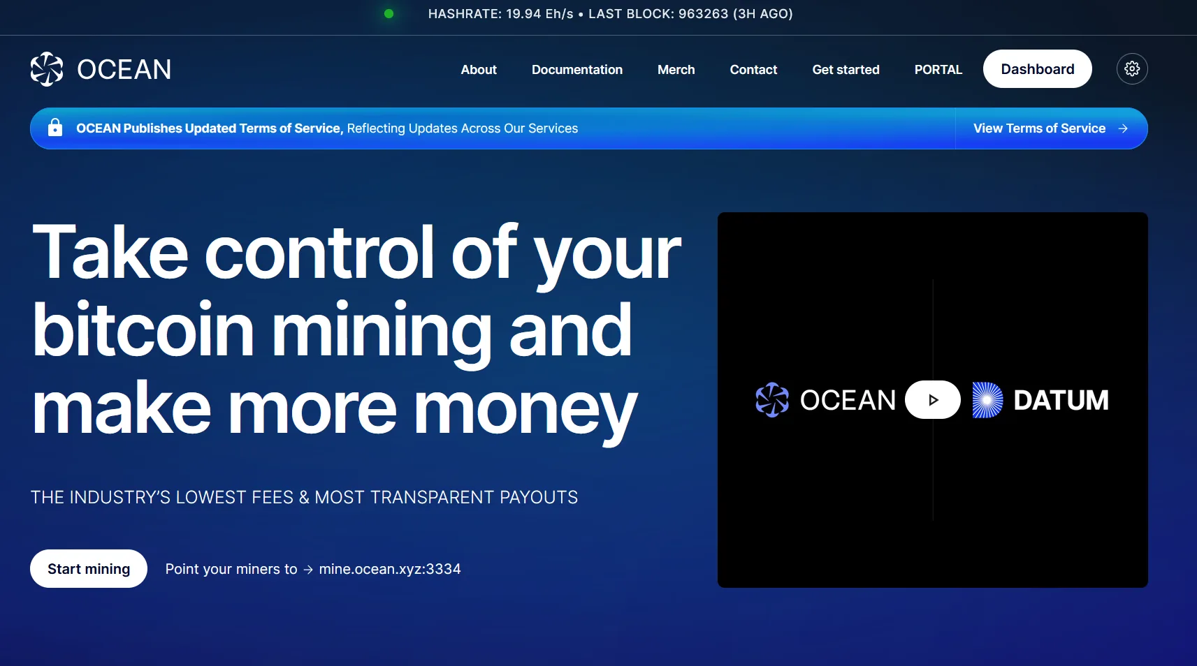Select Get started in the navigation
The width and height of the screenshot is (1197, 666).
click(846, 70)
